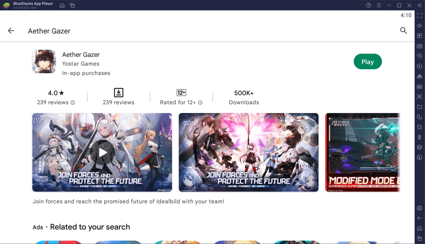This screenshot has width=425, height=244.
Task: Click the sidebar eraser-shaped icon
Action: click(419, 127)
